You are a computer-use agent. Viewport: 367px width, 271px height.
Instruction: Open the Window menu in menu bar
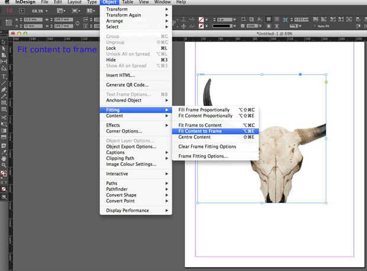[162, 2]
